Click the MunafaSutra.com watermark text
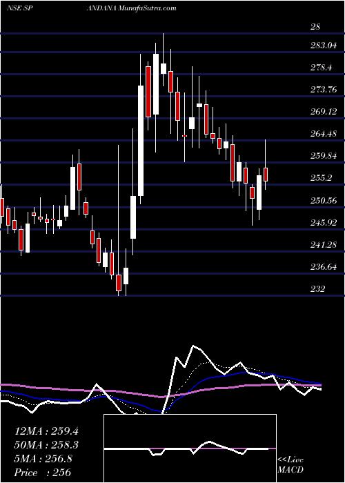The height and width of the screenshot is (483, 345). [147, 8]
